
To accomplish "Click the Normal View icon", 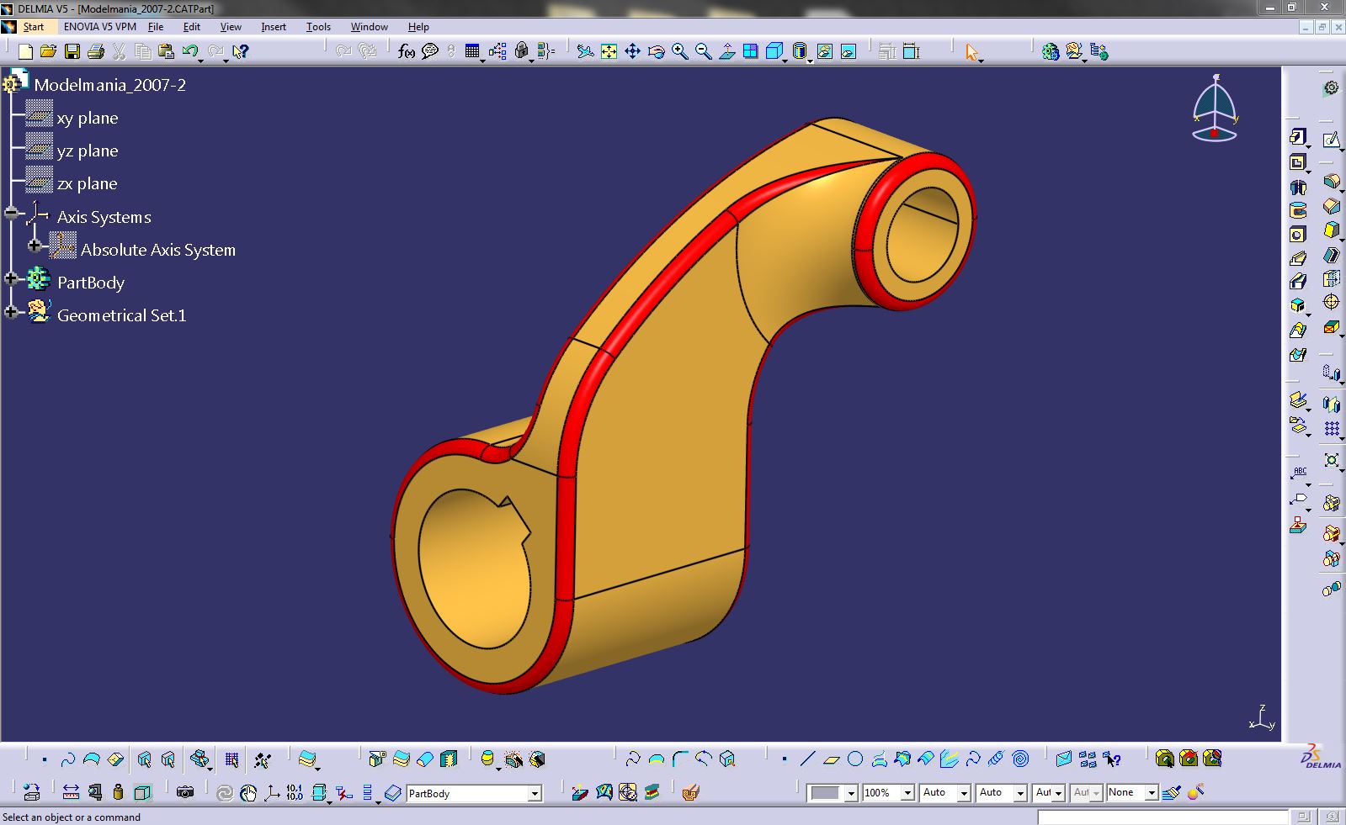I will 726,52.
